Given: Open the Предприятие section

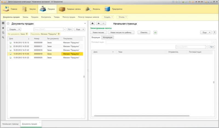Looking at the screenshot, I should click(113, 9).
